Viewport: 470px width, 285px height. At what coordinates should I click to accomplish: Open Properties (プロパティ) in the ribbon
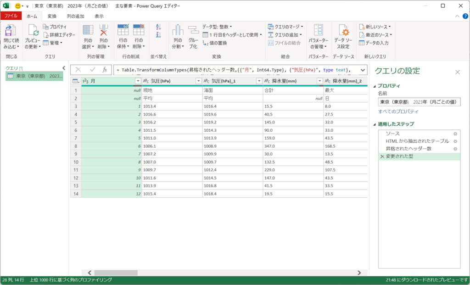click(55, 27)
